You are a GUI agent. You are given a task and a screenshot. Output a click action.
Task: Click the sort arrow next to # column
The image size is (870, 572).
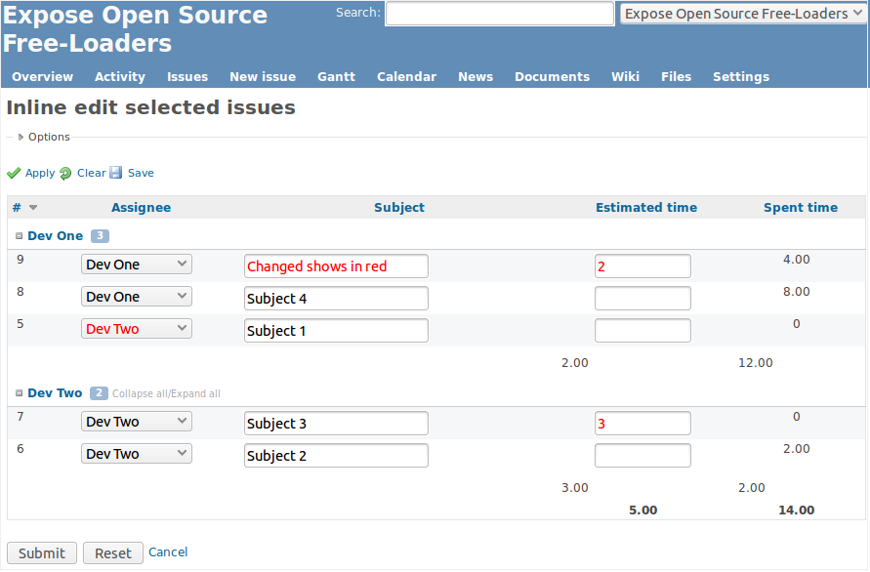pos(33,208)
